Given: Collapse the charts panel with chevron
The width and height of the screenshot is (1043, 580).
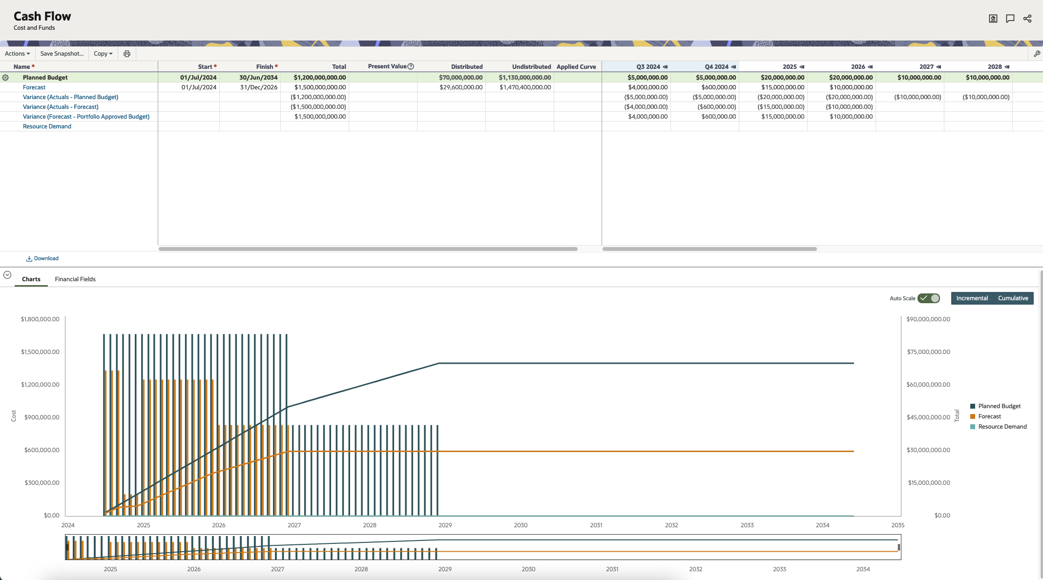Looking at the screenshot, I should click(x=7, y=275).
